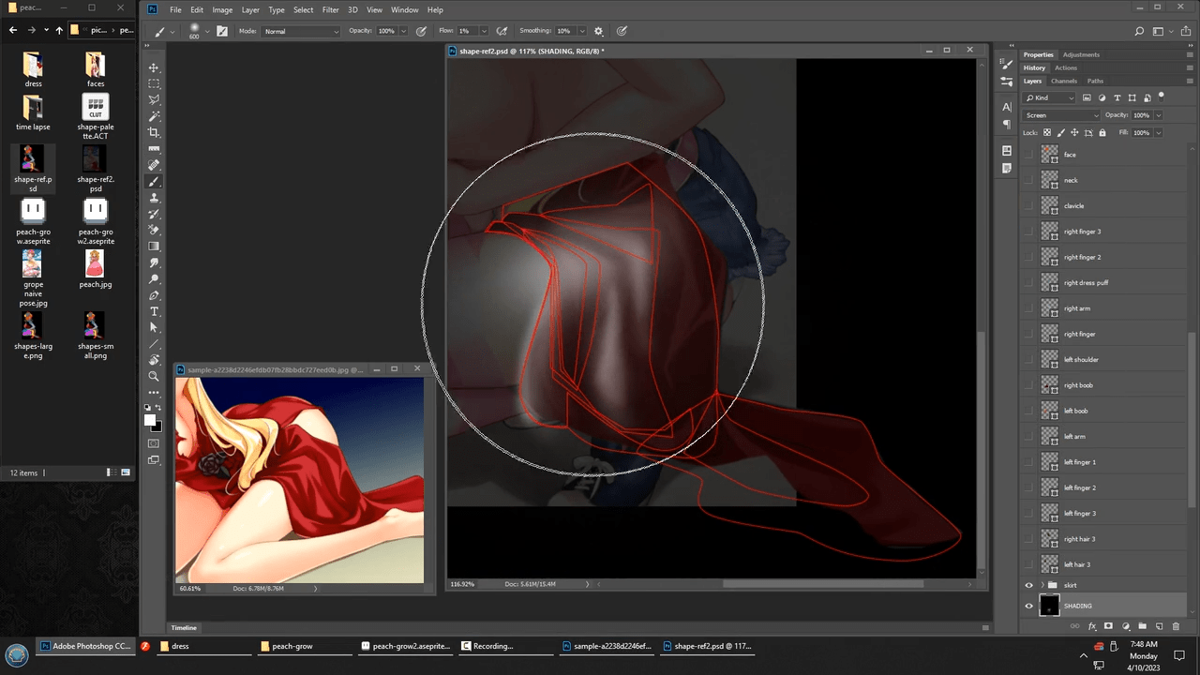Screen dimensions: 1200x675
Task: Click the delete layer trash icon
Action: tap(1176, 626)
